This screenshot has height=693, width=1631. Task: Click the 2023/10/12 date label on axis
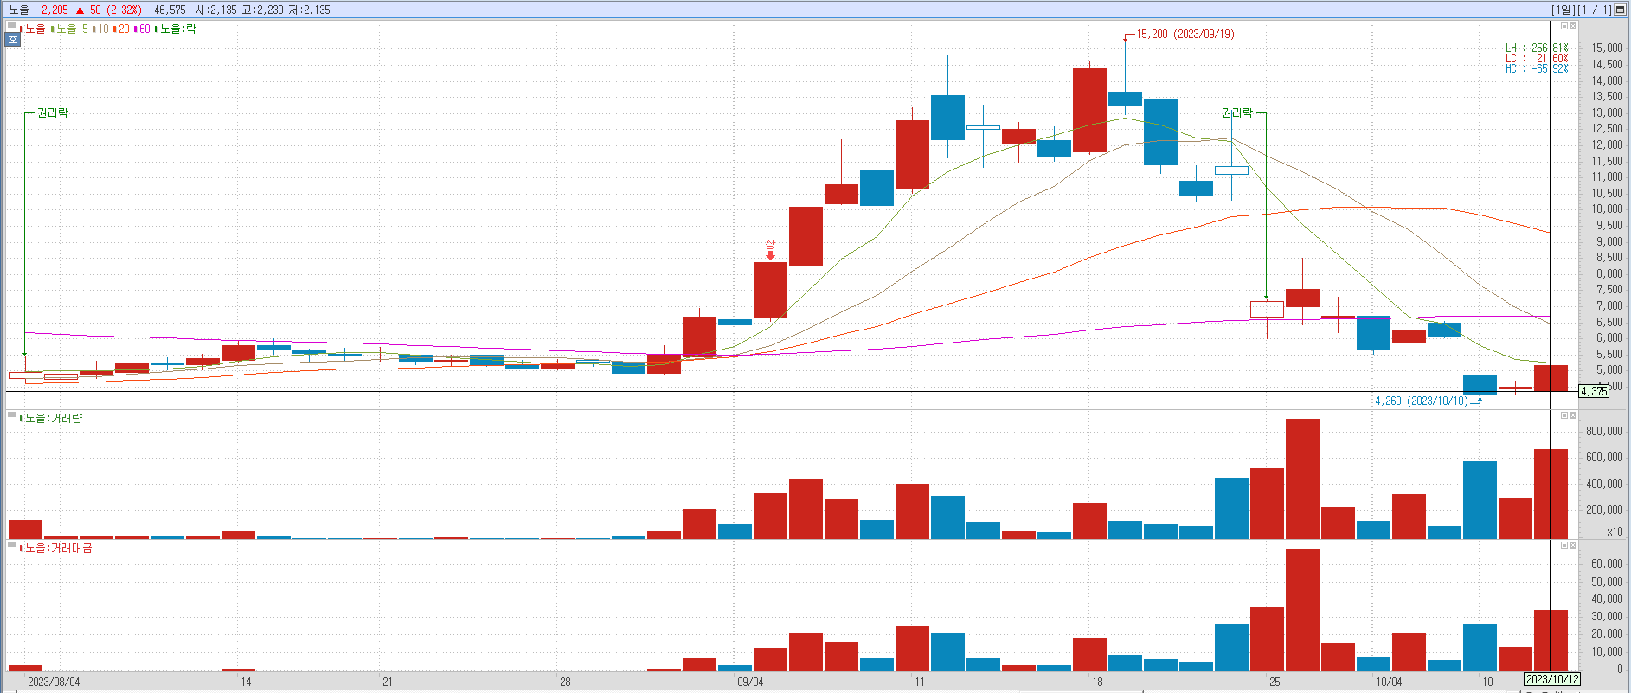point(1551,680)
